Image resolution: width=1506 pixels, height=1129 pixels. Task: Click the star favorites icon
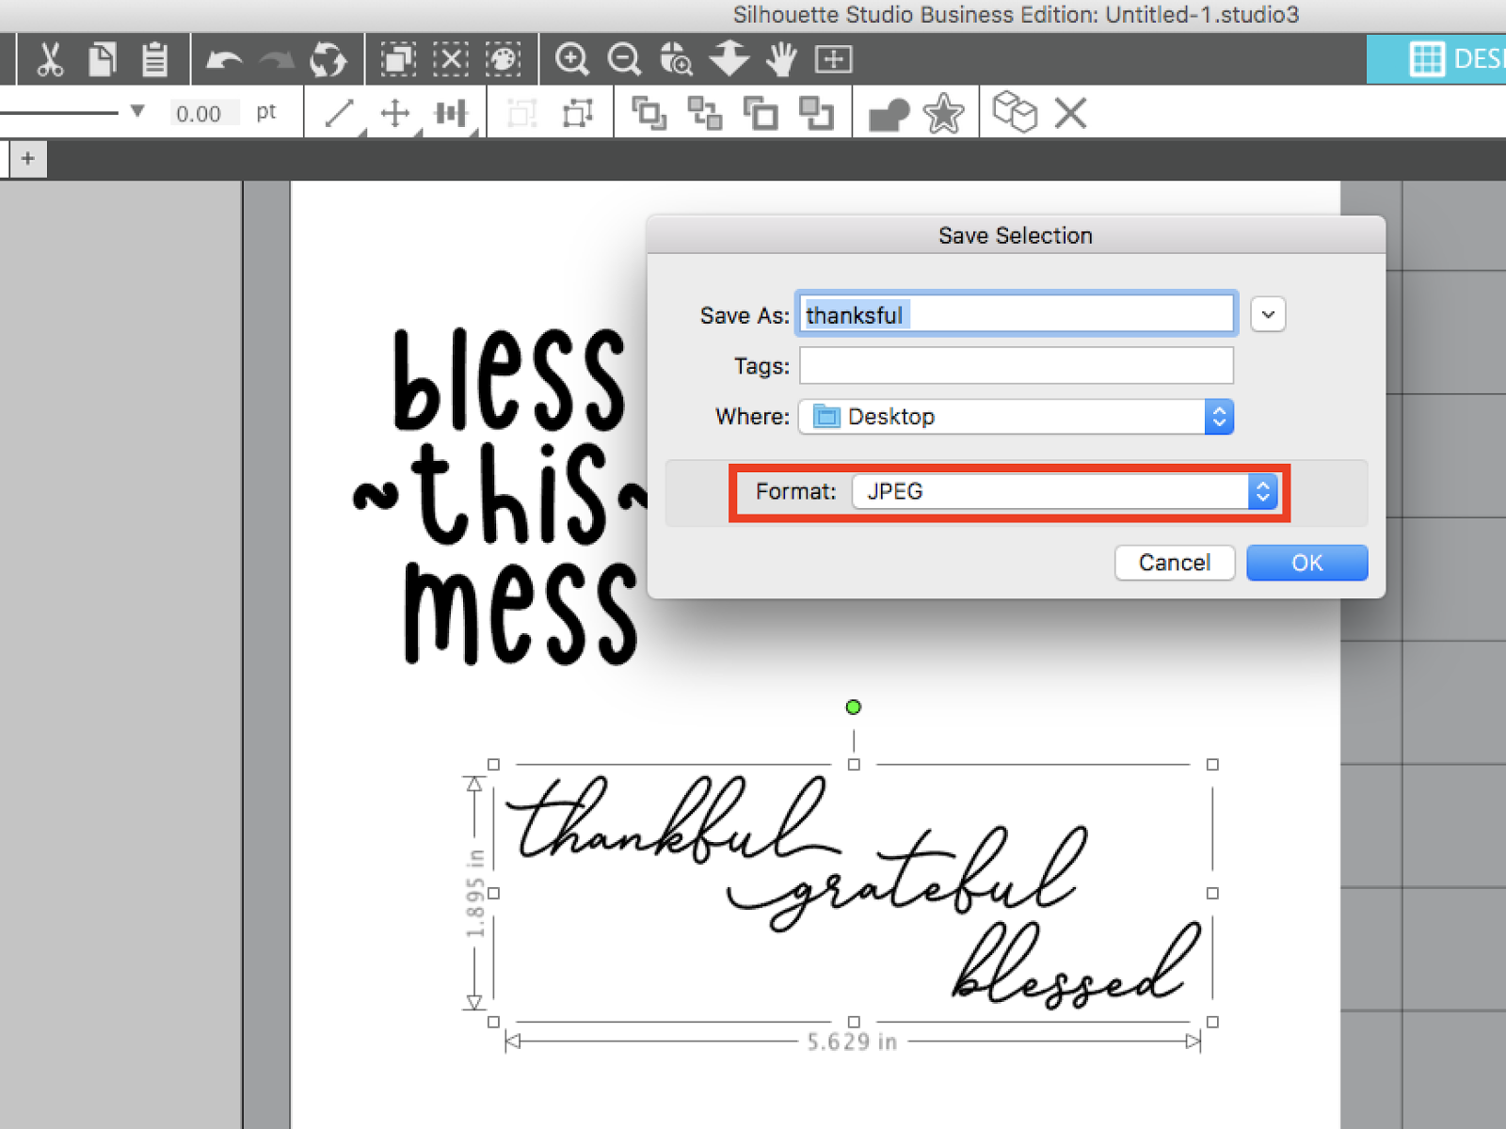point(942,112)
